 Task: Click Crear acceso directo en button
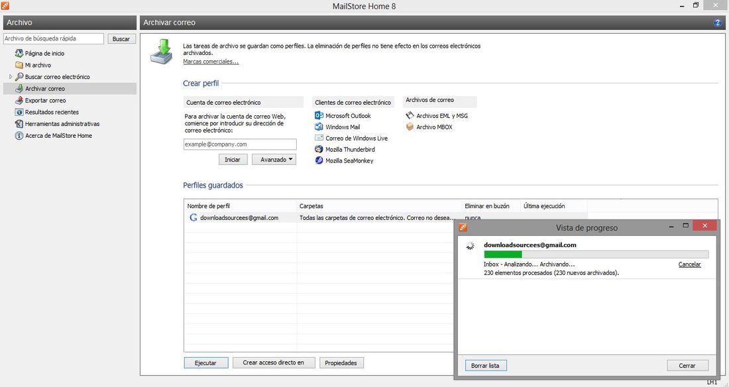(273, 363)
